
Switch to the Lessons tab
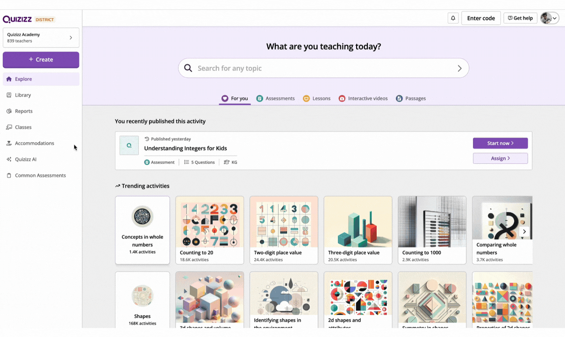(x=316, y=98)
